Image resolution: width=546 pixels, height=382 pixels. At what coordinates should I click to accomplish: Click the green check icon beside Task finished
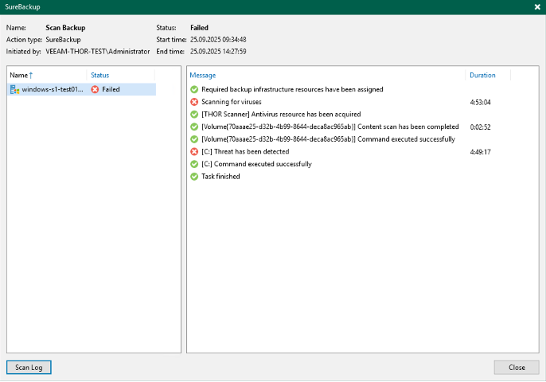194,177
